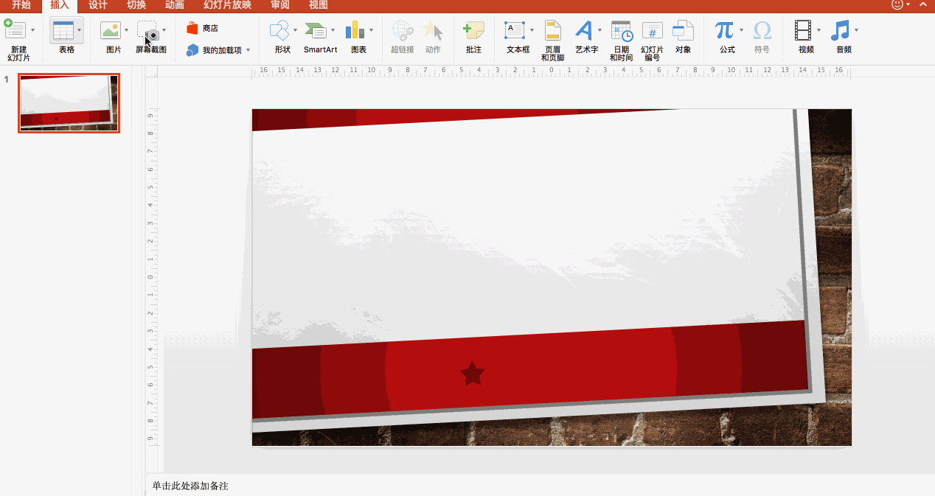Expand the Video dropdown arrow

[818, 30]
